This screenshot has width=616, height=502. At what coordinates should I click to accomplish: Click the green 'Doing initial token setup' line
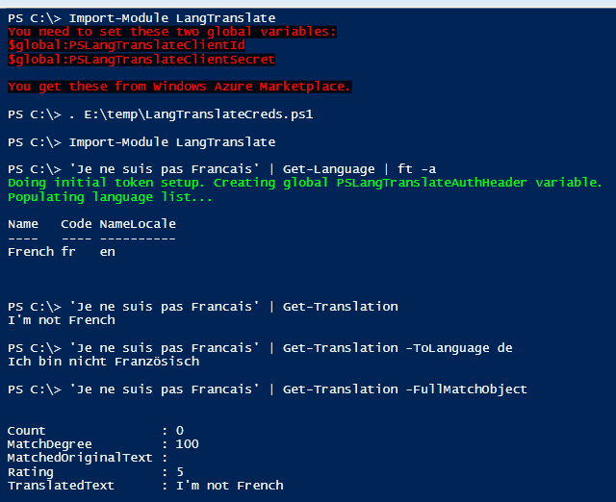[x=304, y=183]
